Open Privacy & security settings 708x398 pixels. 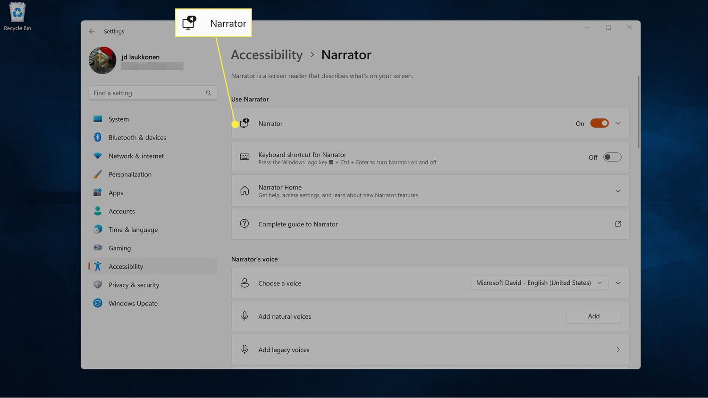[x=153, y=284]
